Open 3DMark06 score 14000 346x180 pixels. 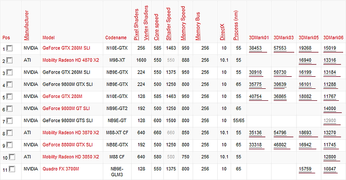[x=330, y=108]
